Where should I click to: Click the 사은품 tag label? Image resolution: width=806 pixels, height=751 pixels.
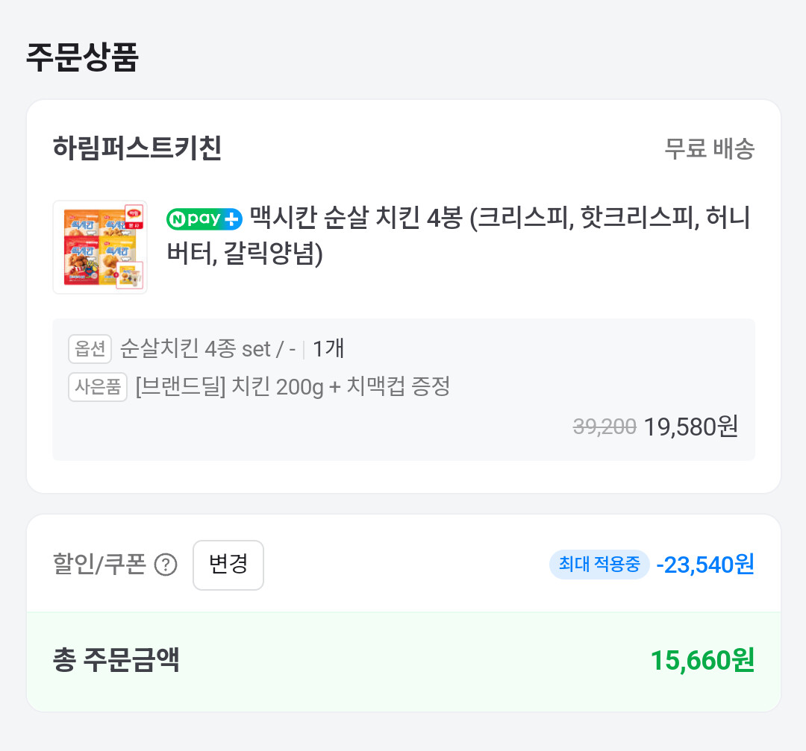(98, 387)
